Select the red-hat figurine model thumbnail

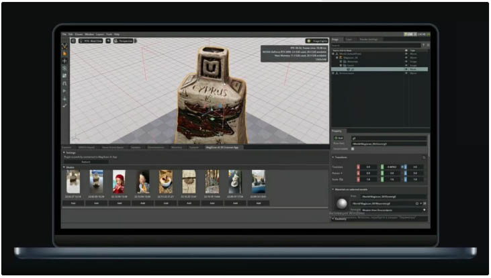119,181
